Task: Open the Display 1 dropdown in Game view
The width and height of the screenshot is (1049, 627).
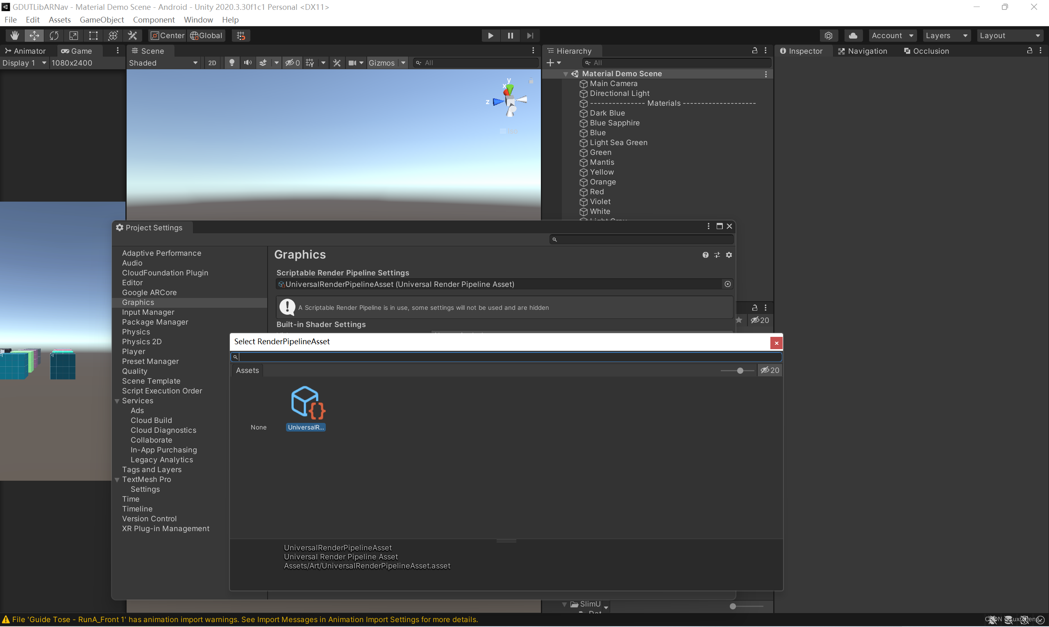Action: [24, 63]
